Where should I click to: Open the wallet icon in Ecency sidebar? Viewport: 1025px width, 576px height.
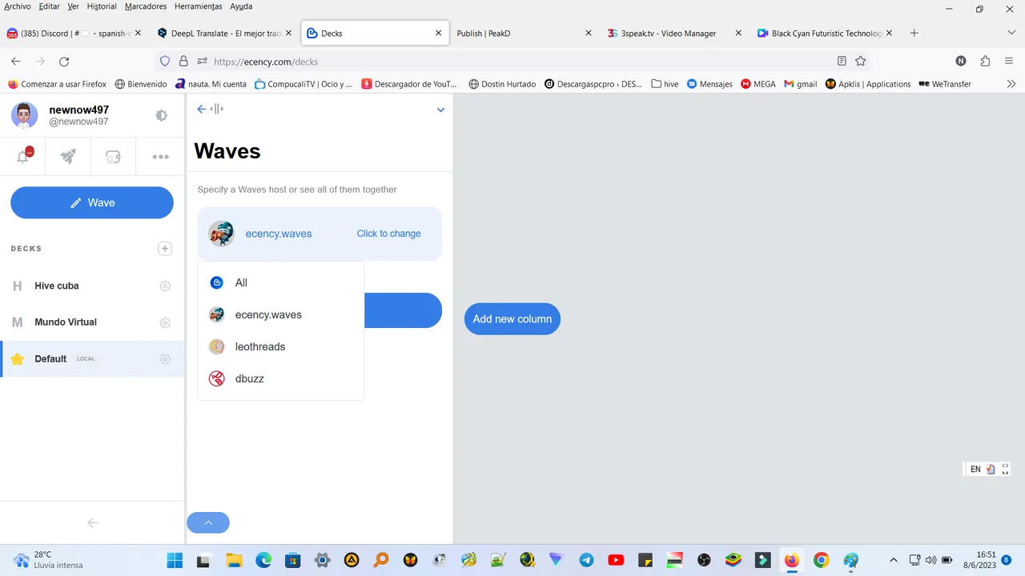[113, 157]
